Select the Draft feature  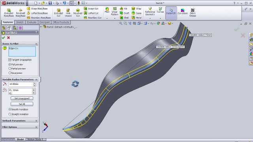pyautogui.click(x=125, y=13)
